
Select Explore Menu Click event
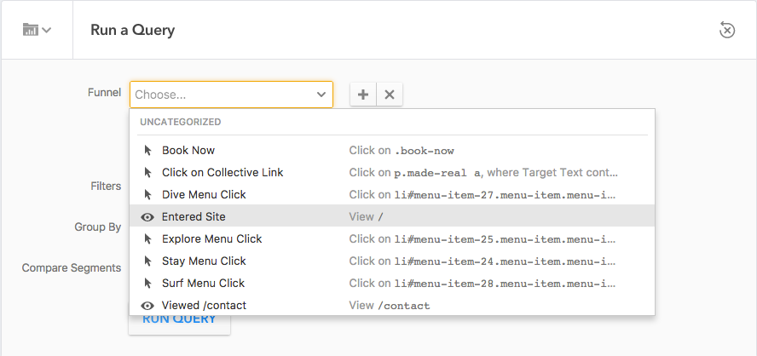(211, 239)
